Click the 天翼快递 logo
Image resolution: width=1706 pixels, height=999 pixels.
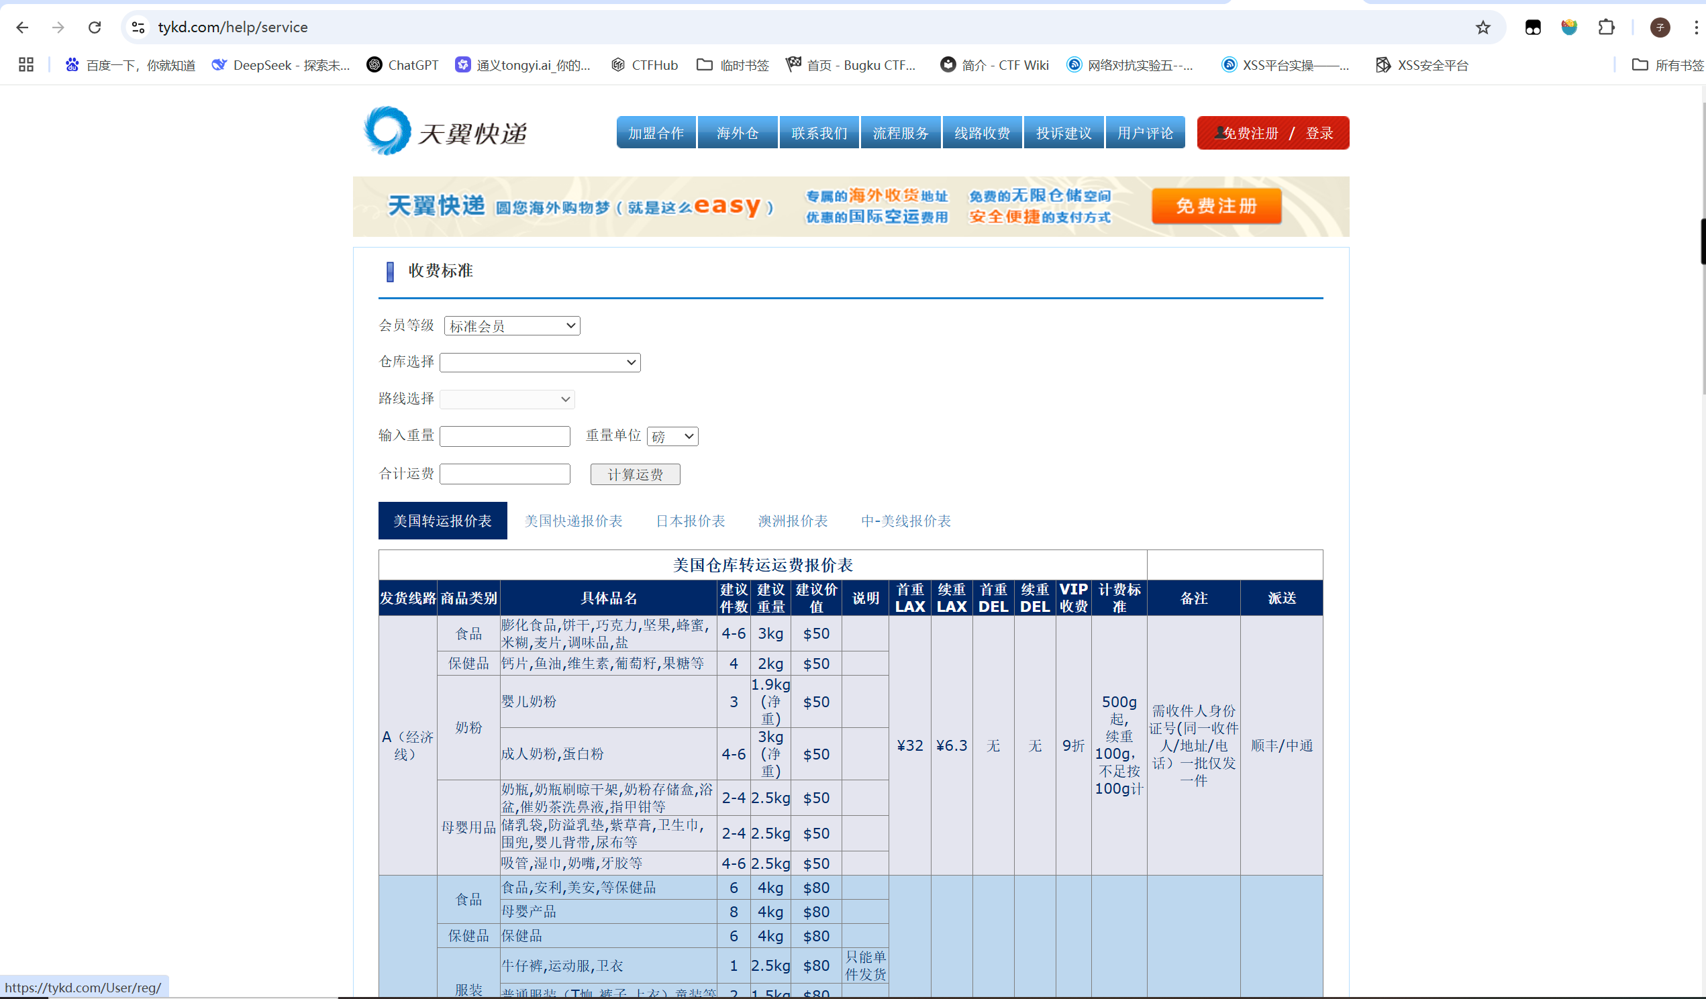[x=446, y=132]
